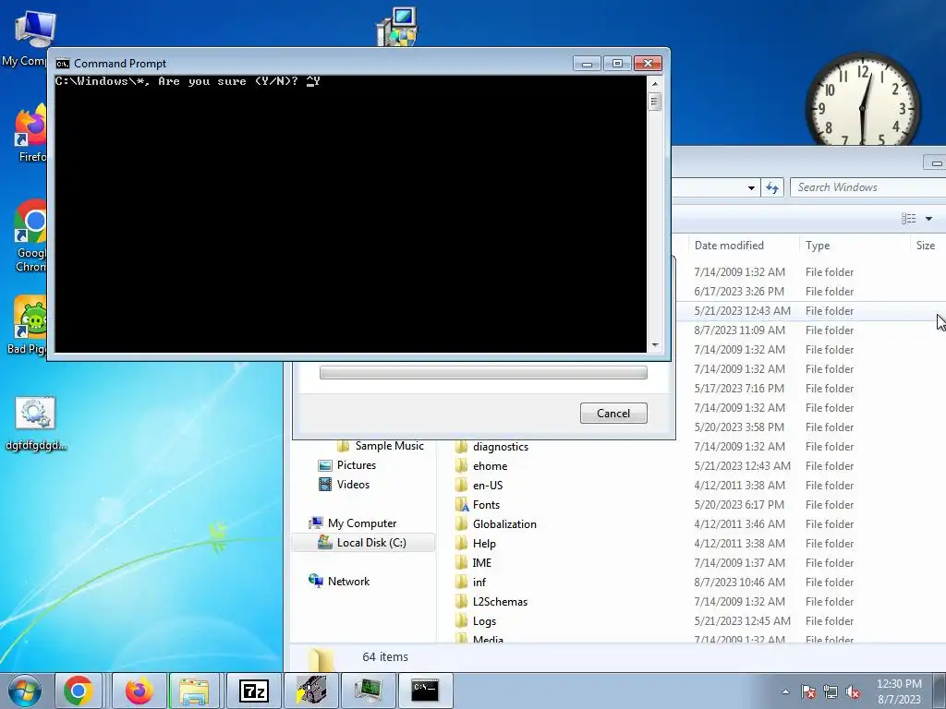Screen dimensions: 946x709
Task: Open the view options dropdown arrow
Action: [929, 218]
